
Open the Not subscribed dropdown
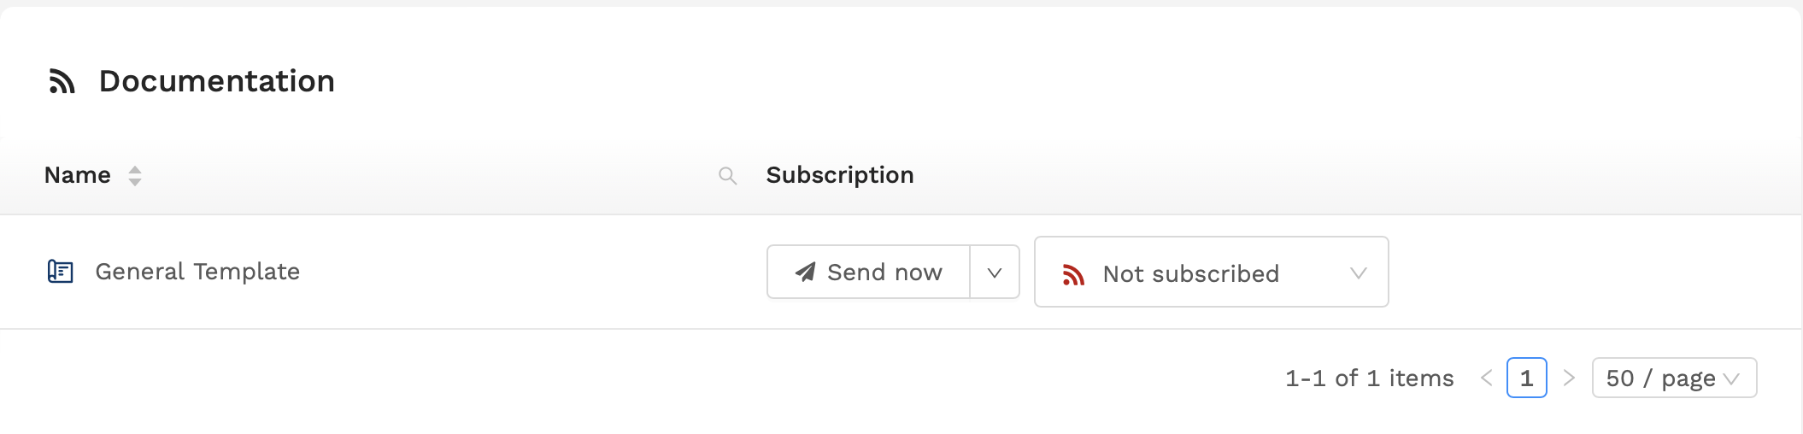click(x=1211, y=272)
